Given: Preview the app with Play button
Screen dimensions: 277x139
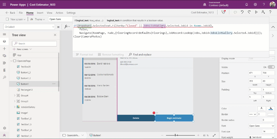Looking at the screenshot, I should 256,12.
